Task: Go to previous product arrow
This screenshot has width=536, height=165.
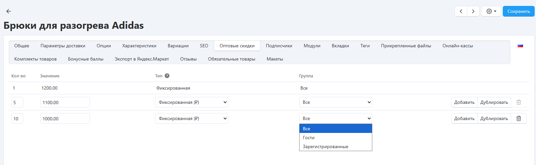Action: (x=461, y=11)
